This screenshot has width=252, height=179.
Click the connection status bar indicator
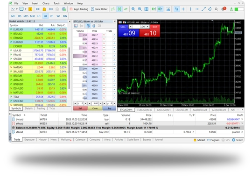[x=239, y=9]
